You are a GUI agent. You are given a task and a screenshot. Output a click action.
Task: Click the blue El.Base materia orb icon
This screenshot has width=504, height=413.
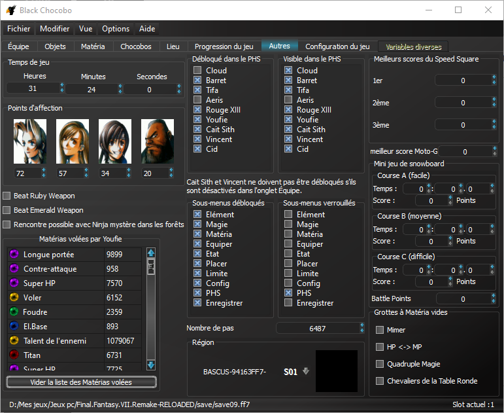14,327
